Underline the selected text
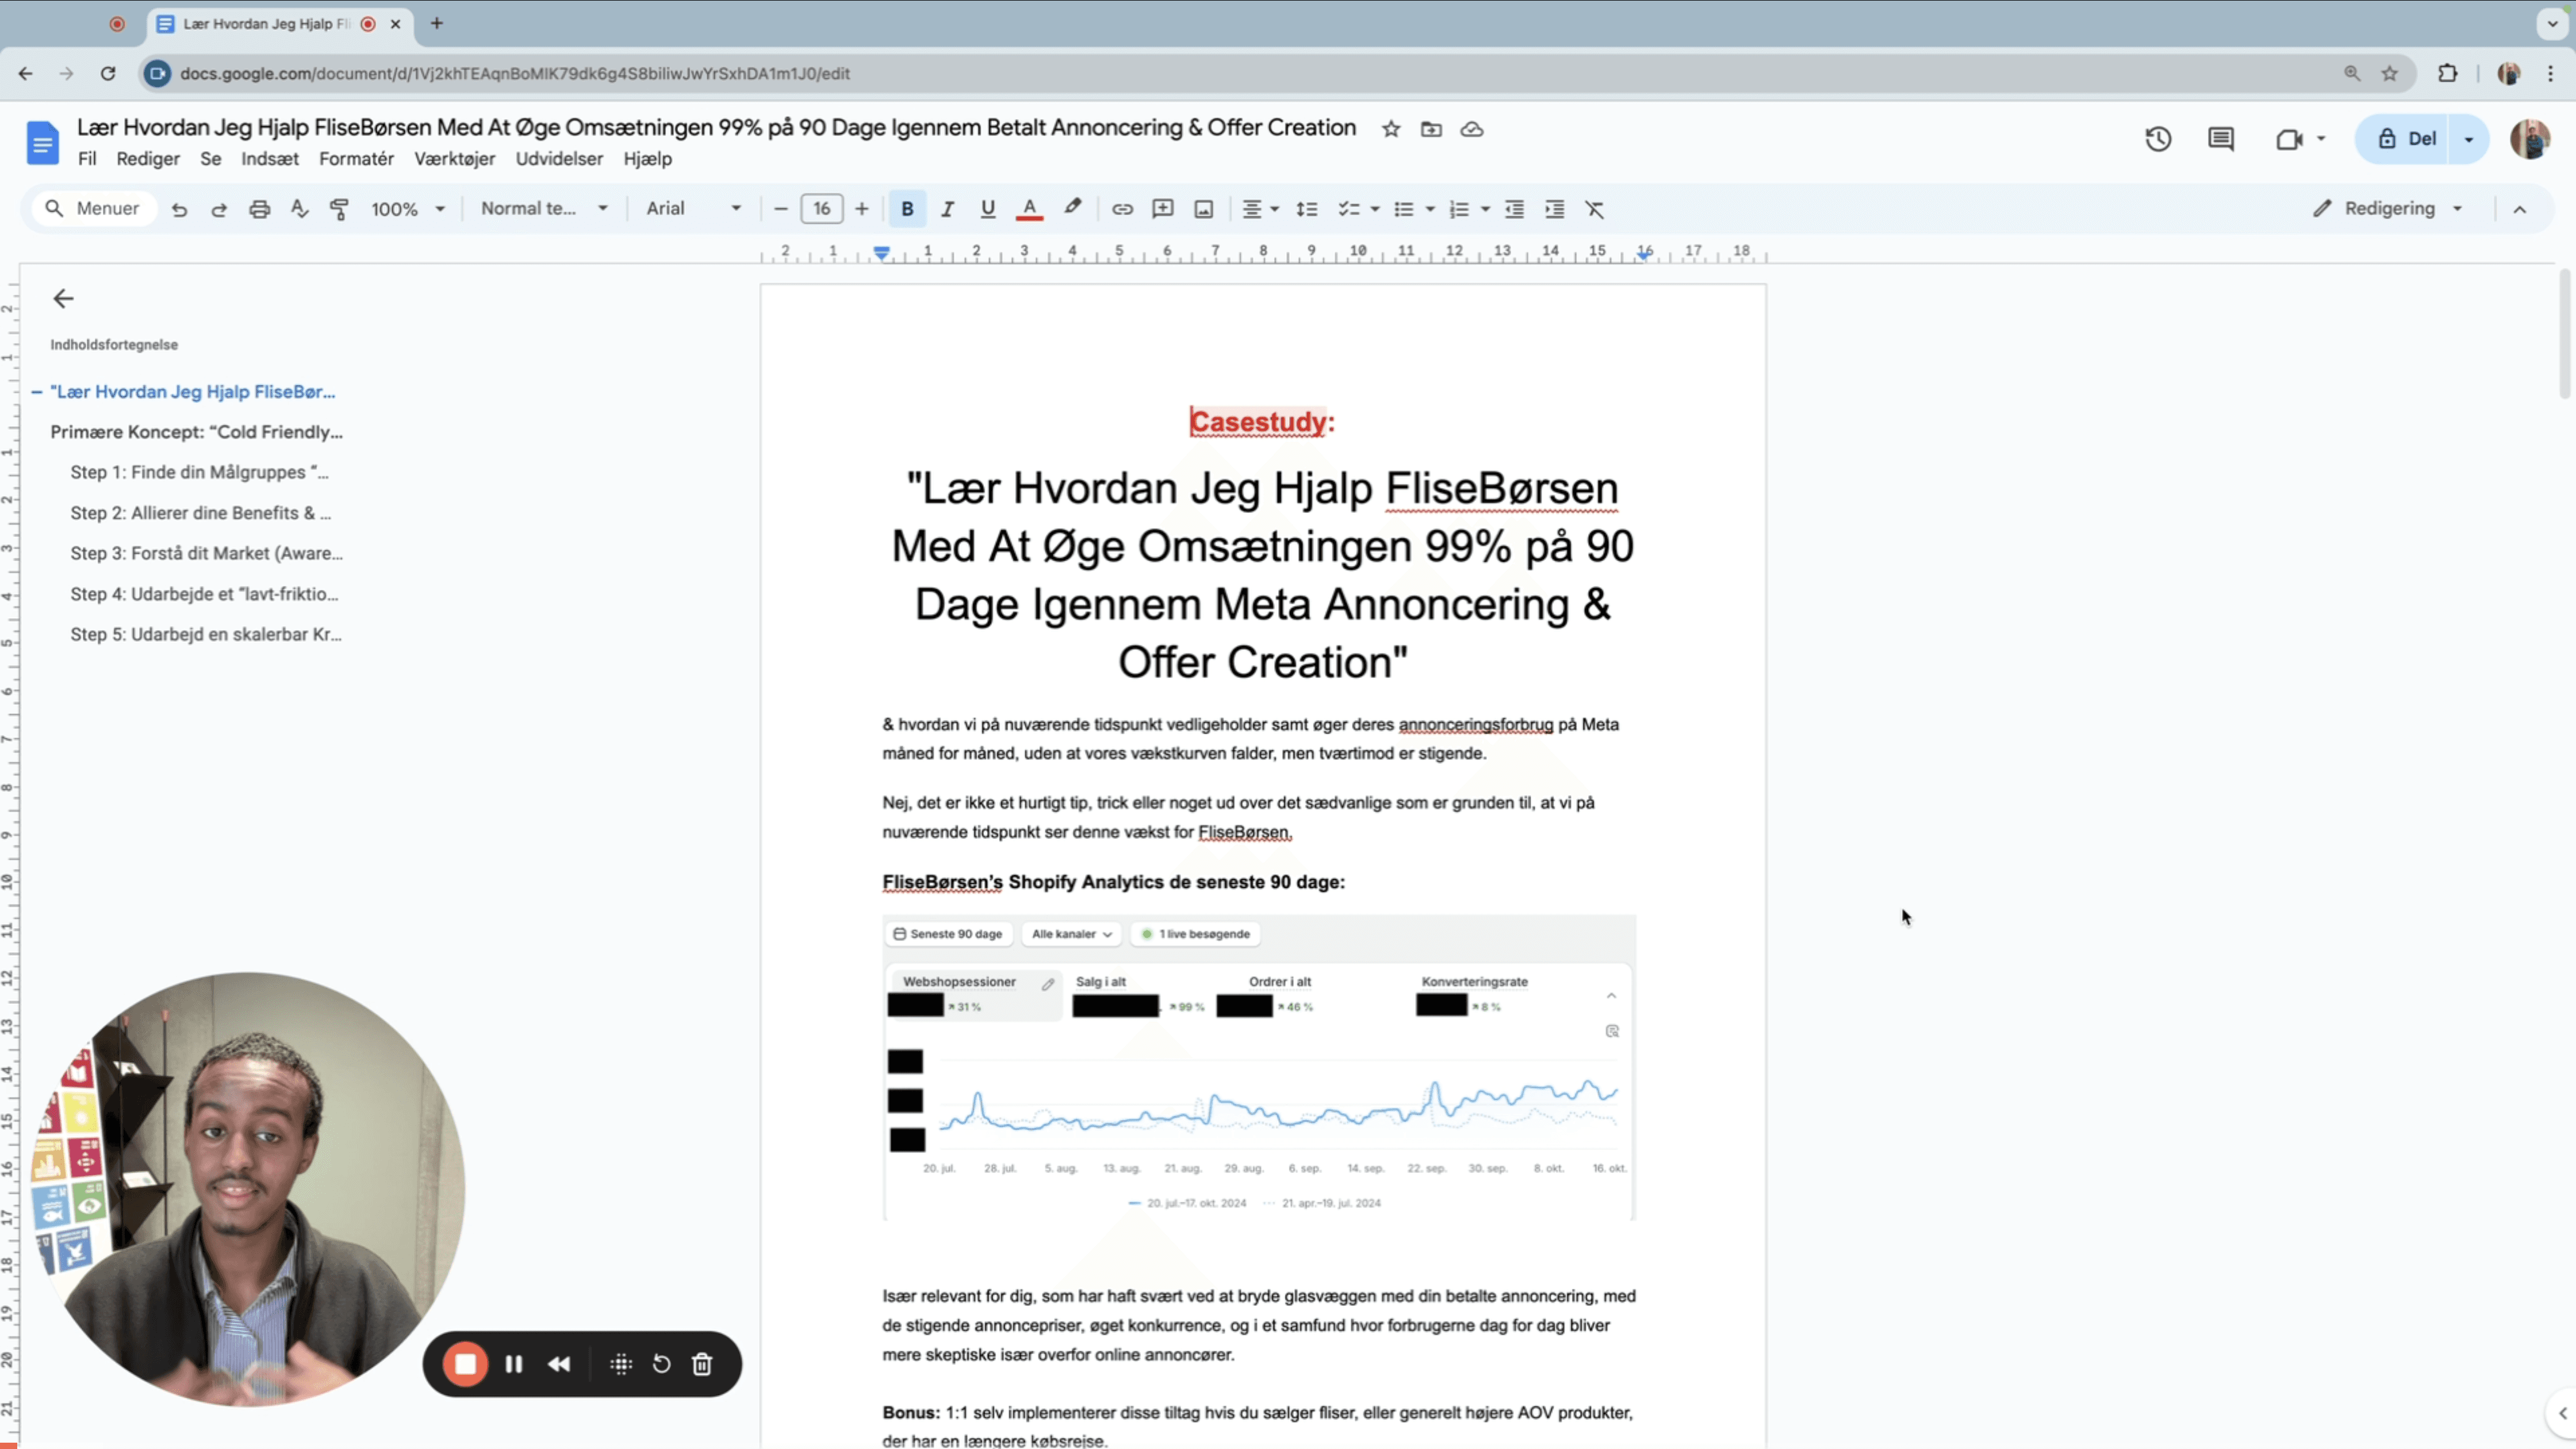This screenshot has height=1449, width=2576. point(988,209)
